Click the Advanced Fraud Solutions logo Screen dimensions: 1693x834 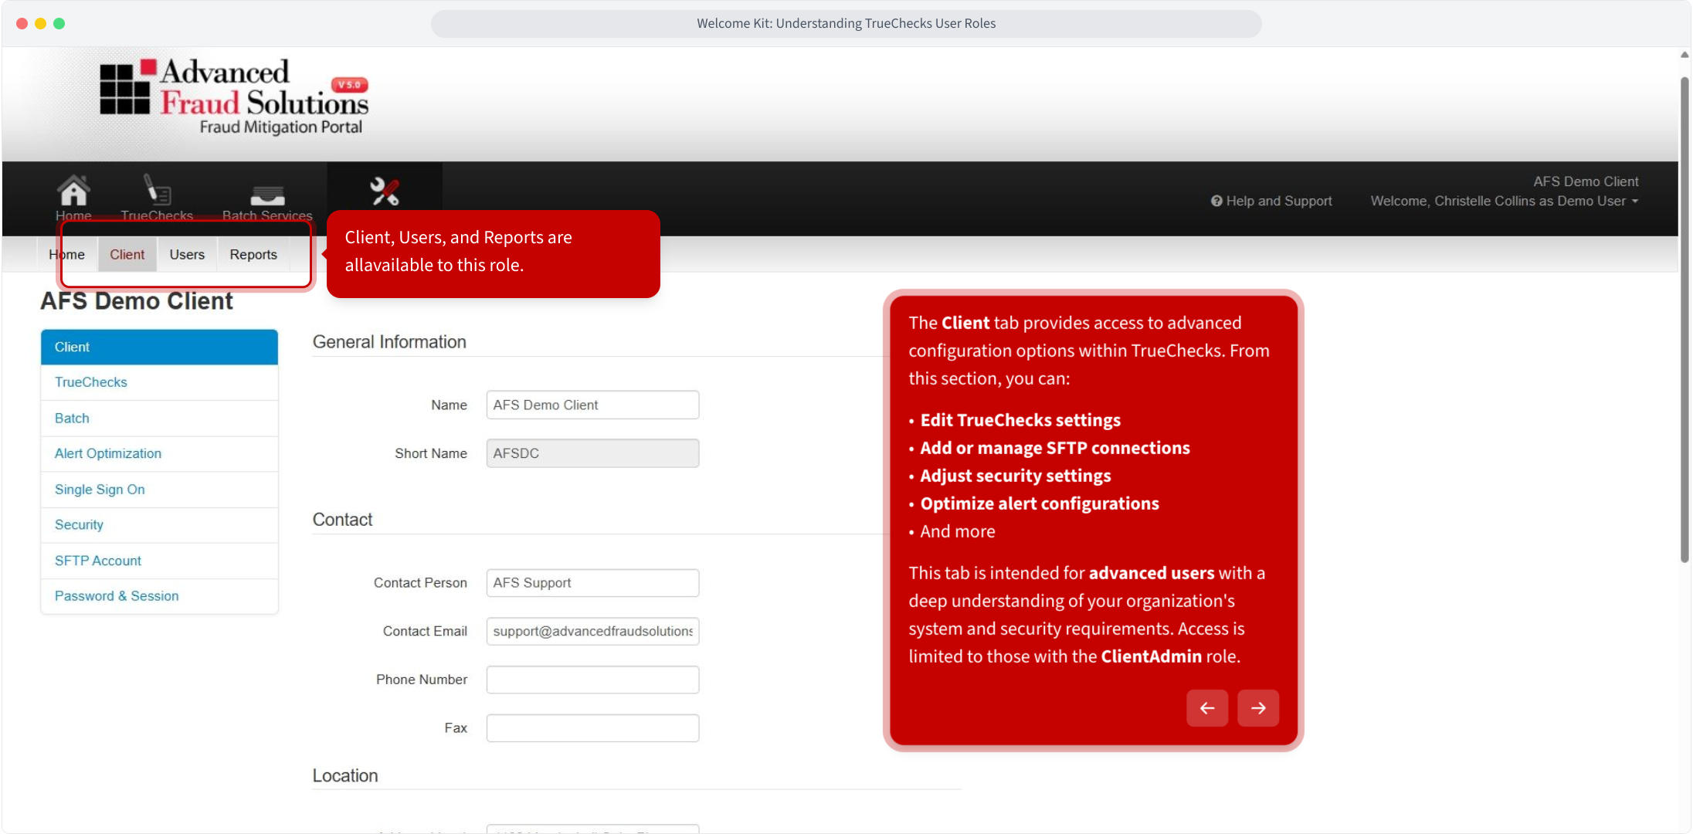point(234,97)
